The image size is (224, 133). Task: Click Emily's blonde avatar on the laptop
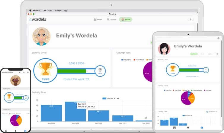pyautogui.click(x=41, y=36)
